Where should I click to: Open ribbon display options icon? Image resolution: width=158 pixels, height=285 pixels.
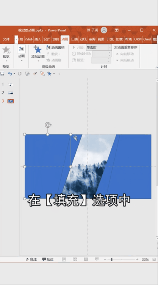[116, 30]
